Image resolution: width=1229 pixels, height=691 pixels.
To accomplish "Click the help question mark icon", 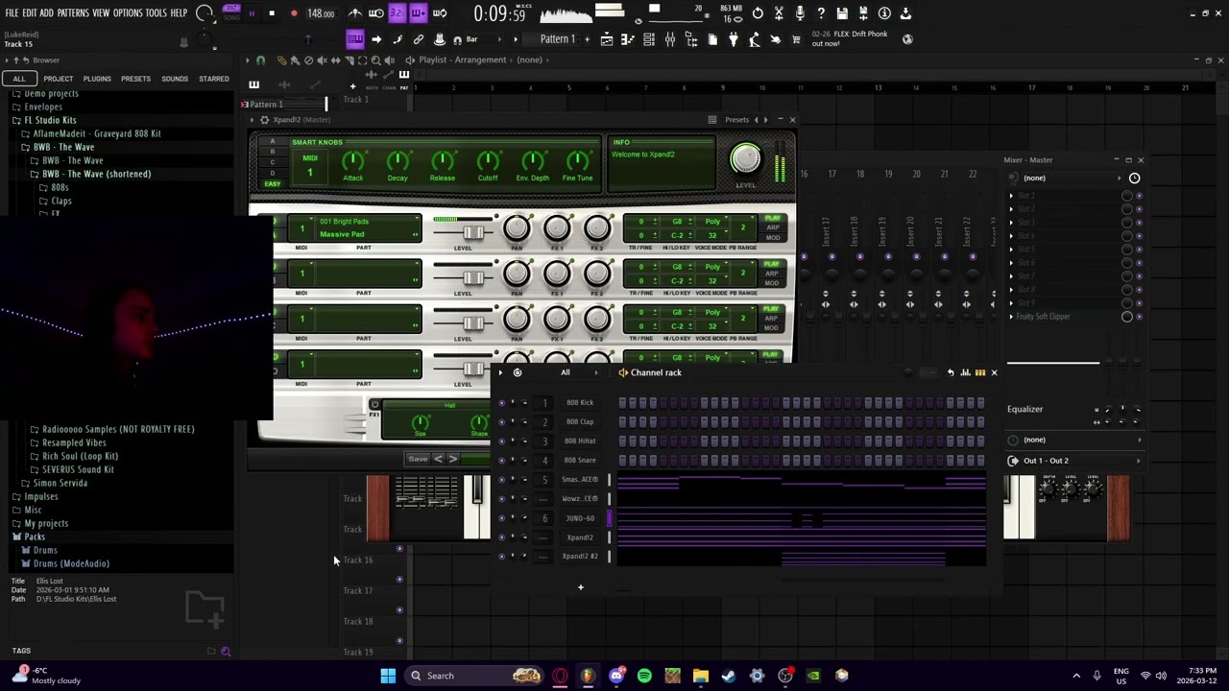I will coord(821,13).
